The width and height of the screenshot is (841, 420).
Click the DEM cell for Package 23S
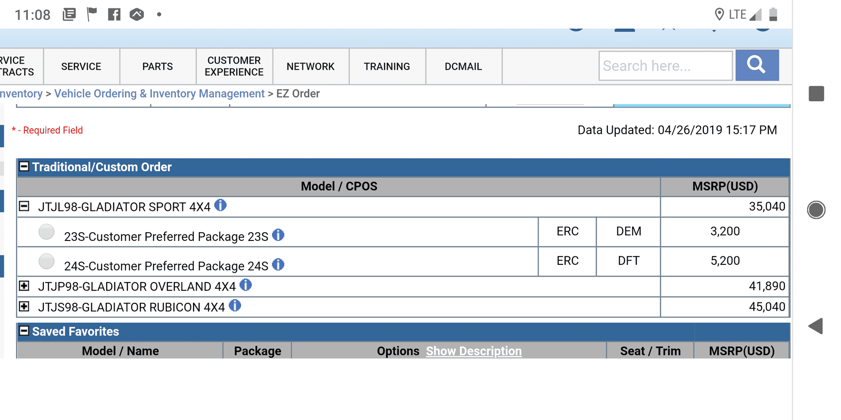coord(629,231)
